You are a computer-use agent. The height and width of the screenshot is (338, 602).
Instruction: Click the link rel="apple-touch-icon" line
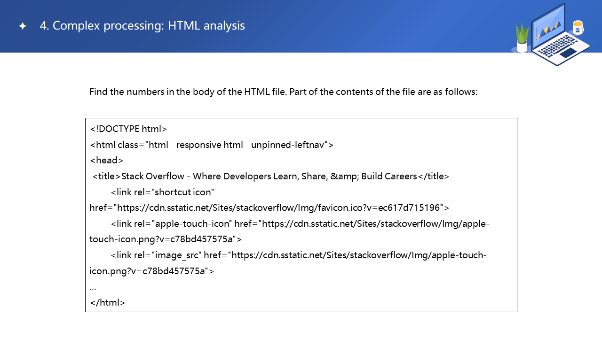(300, 224)
